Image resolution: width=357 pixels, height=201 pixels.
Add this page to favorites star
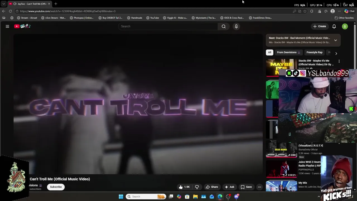[305, 11]
